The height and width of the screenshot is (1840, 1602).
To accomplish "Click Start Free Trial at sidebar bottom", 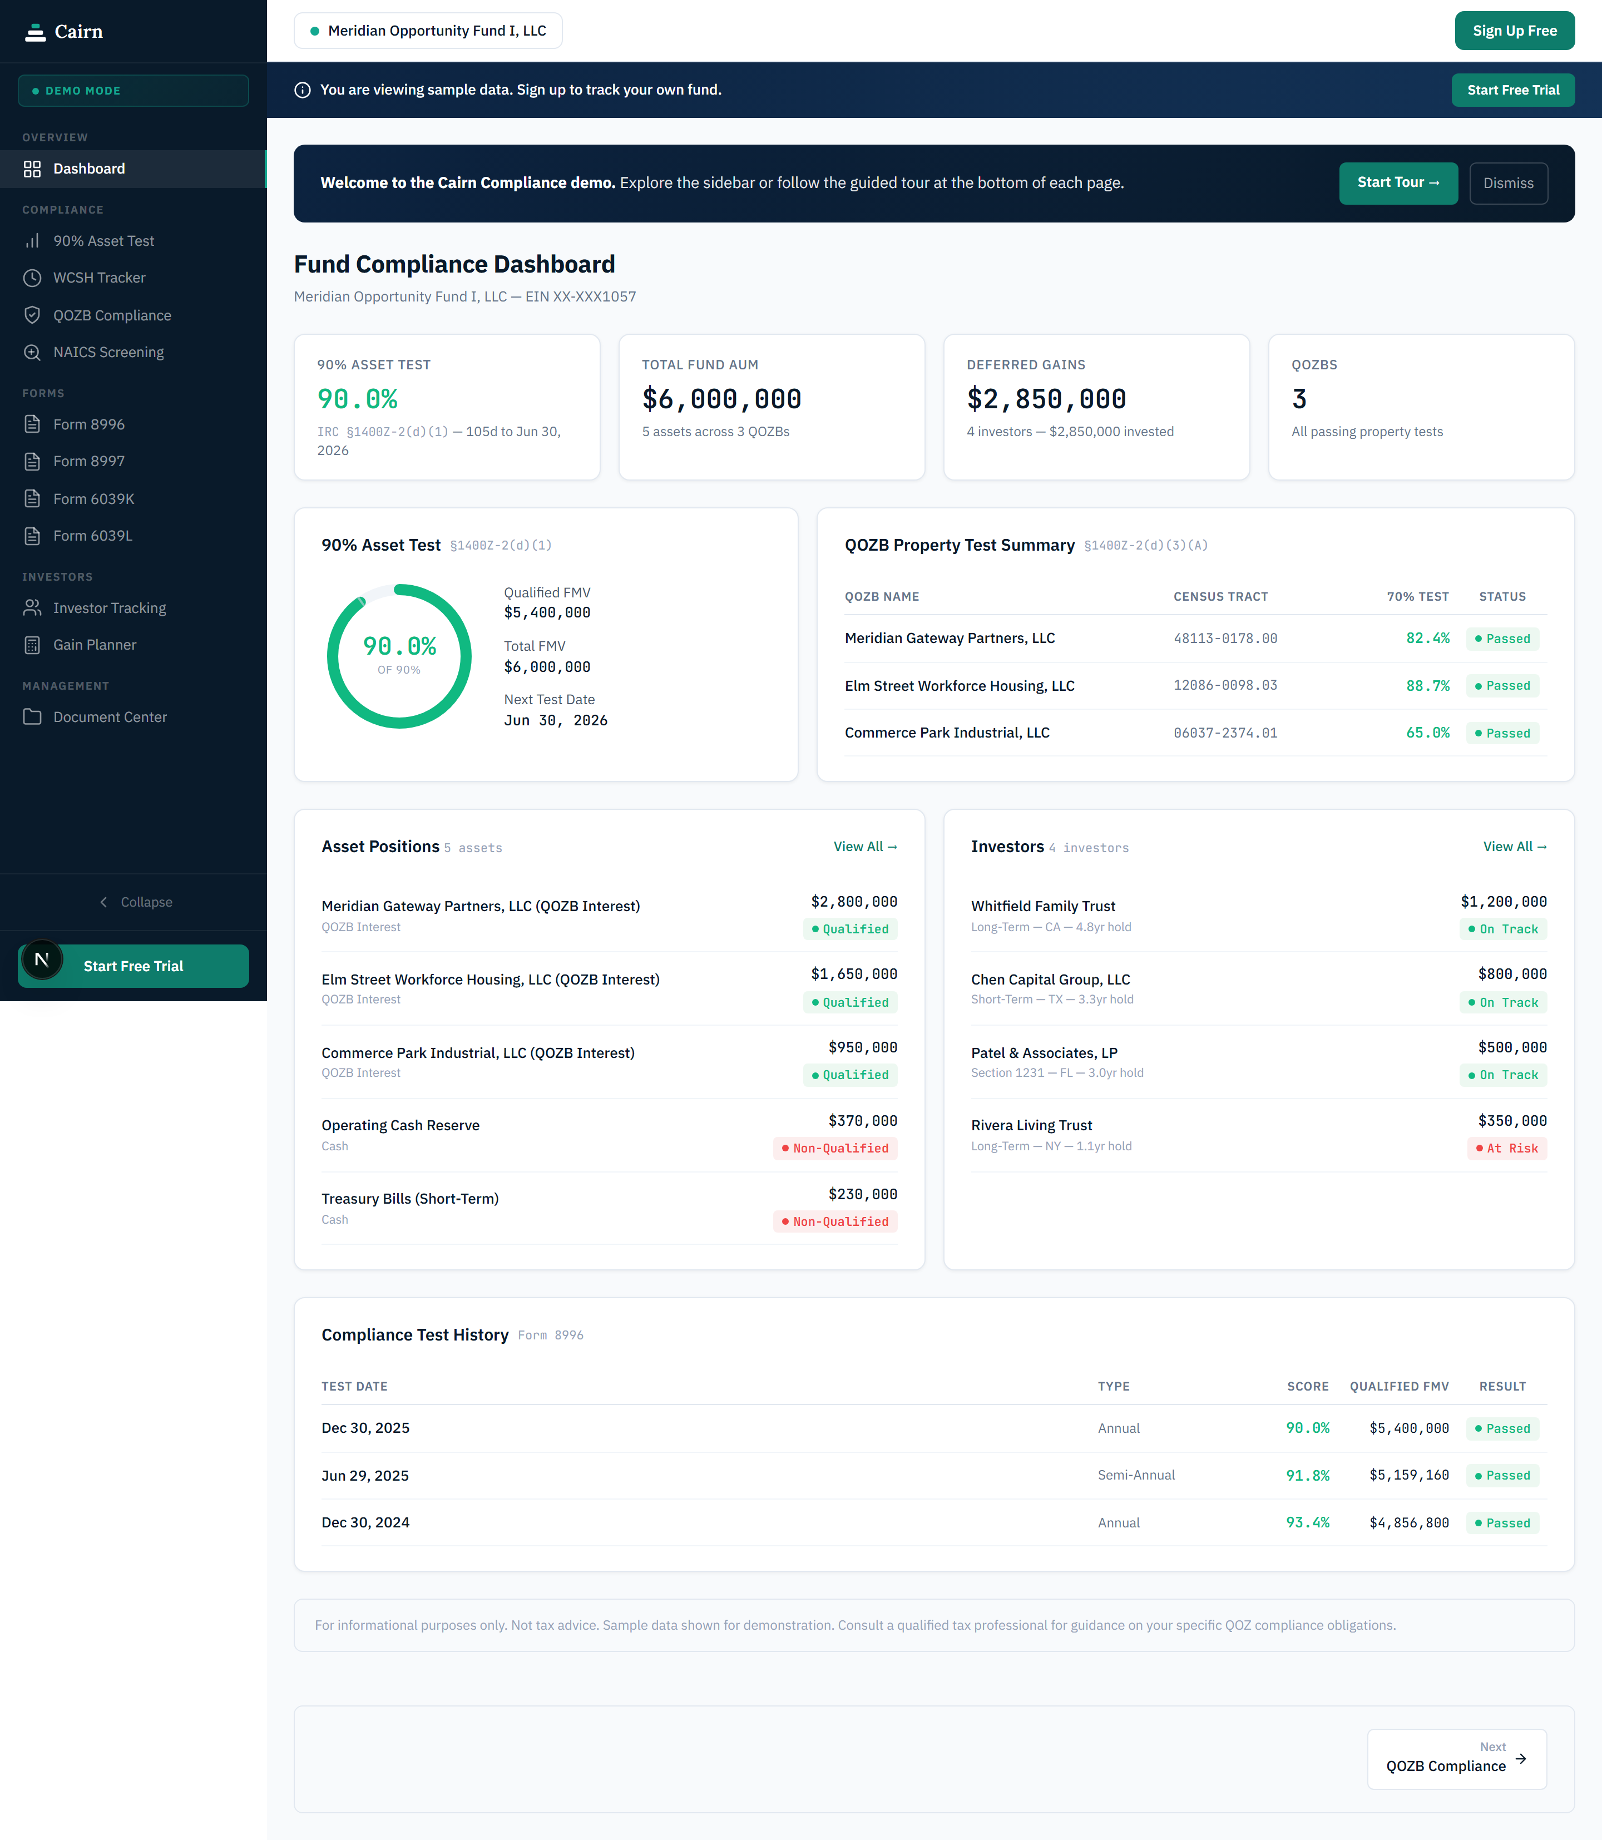I will pos(133,967).
